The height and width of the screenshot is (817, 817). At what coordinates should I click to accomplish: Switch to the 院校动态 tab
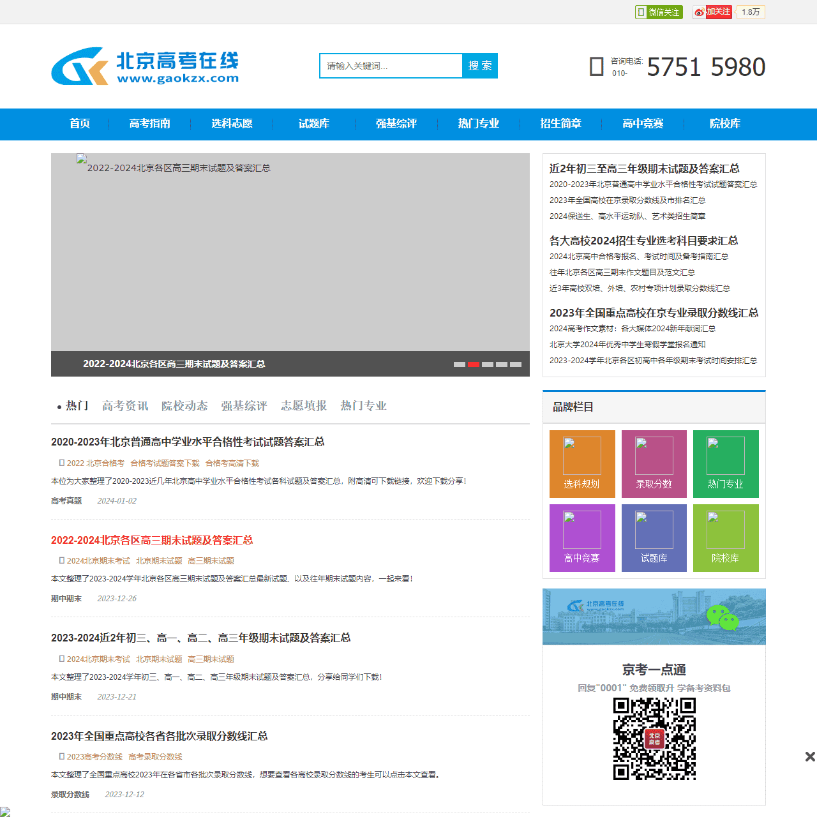(184, 406)
